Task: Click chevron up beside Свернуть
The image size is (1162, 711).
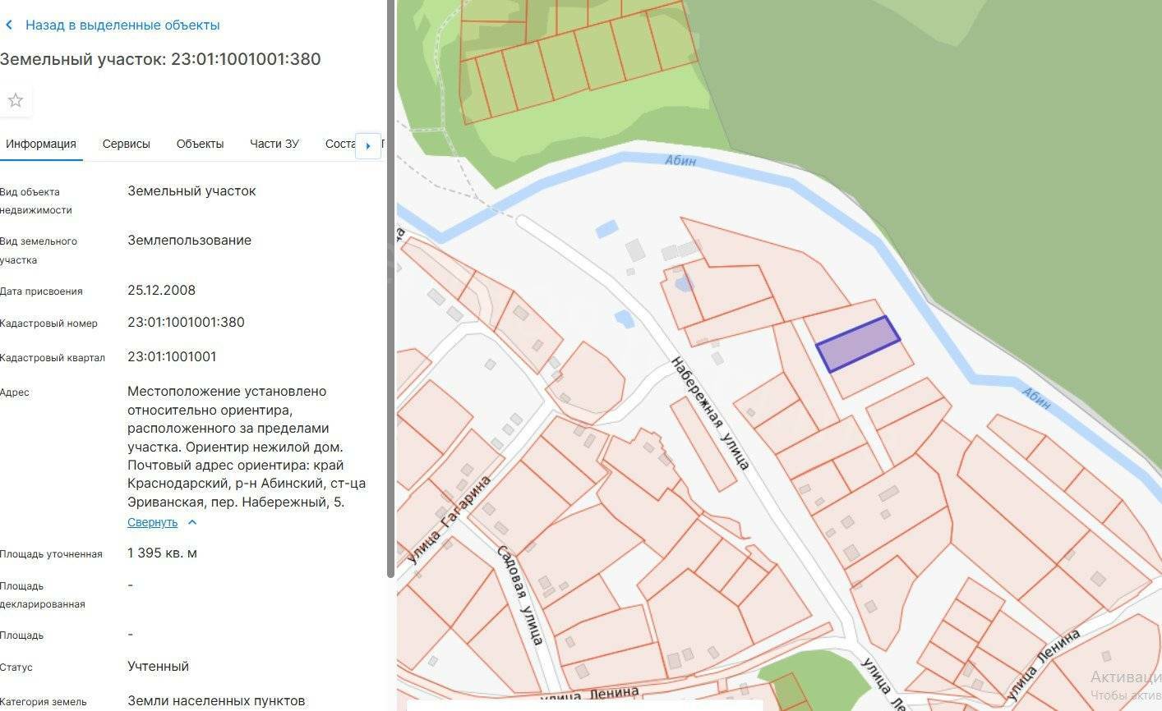Action: [x=192, y=522]
